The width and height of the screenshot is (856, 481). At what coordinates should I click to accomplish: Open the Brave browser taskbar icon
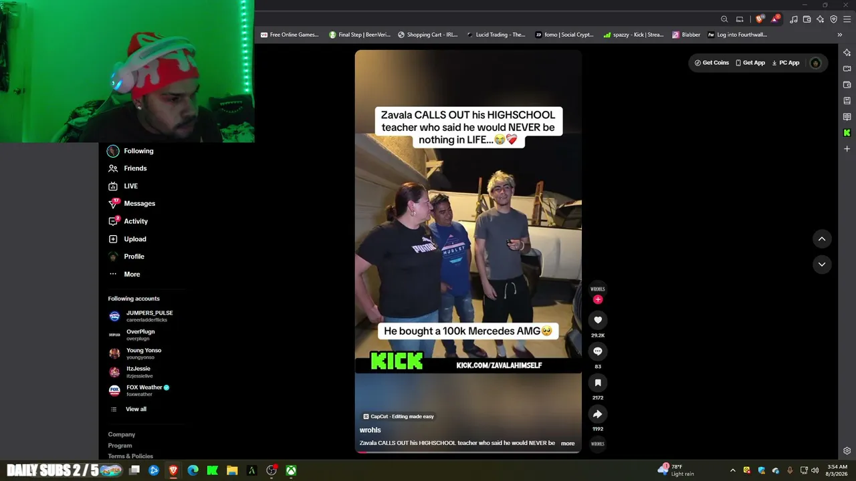[x=173, y=470]
